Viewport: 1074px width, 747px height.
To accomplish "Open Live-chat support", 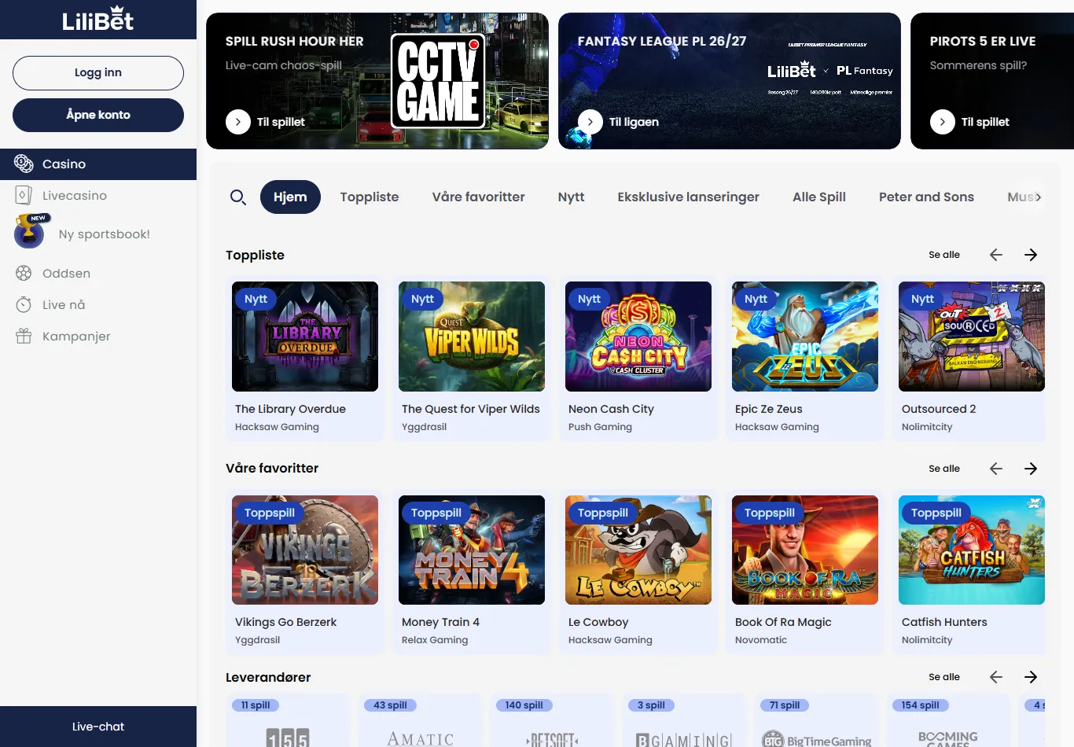I will (98, 727).
